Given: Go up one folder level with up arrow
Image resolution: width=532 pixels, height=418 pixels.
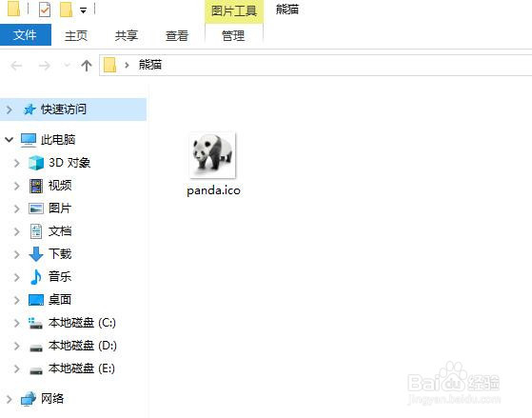Looking at the screenshot, I should [87, 65].
